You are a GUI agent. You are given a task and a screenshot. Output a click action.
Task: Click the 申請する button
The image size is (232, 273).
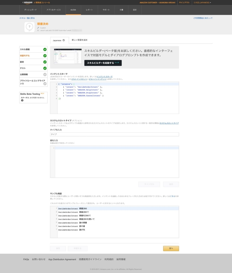pyautogui.click(x=78, y=248)
